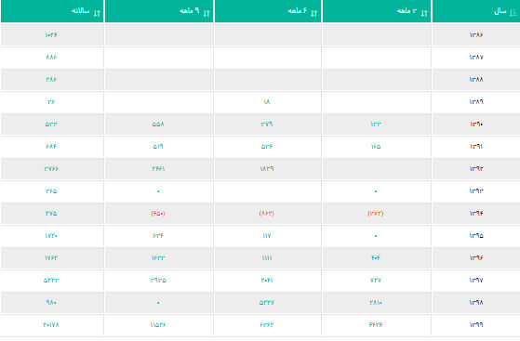This screenshot has height=341, width=520.
Task: Open annual value ۸۸۶ in the ۱۳۸۷ row
Action: click(51, 57)
